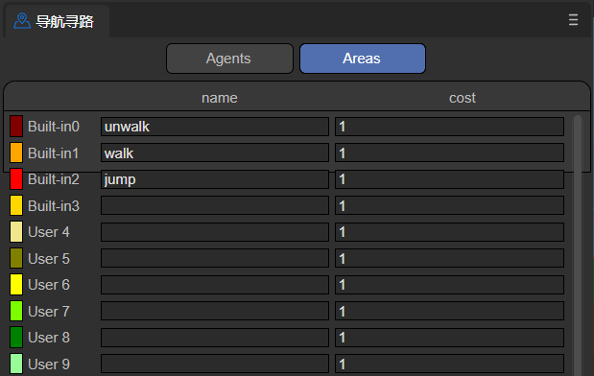Image resolution: width=594 pixels, height=376 pixels.
Task: Switch to the 导航寻路 panel tab
Action: click(57, 21)
